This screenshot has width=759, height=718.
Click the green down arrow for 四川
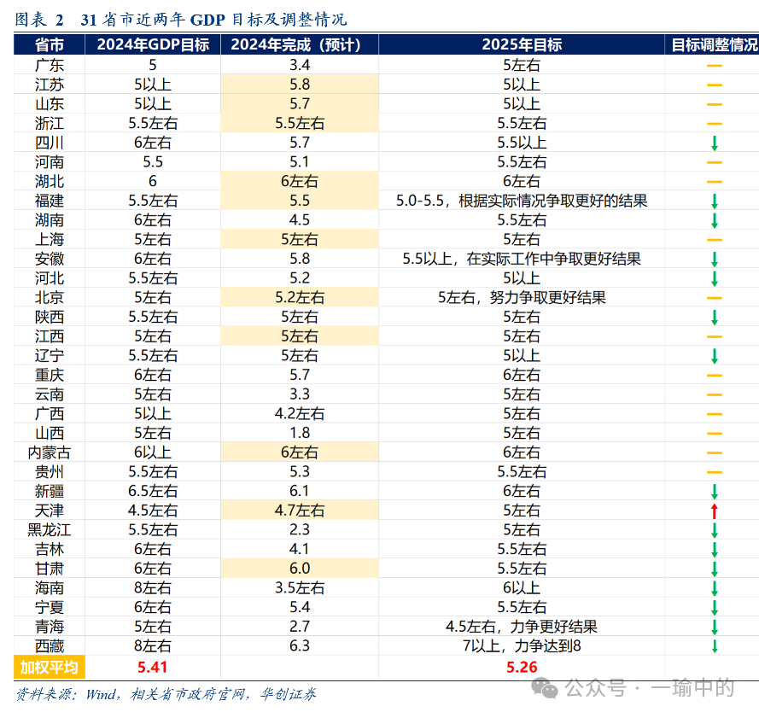point(715,143)
